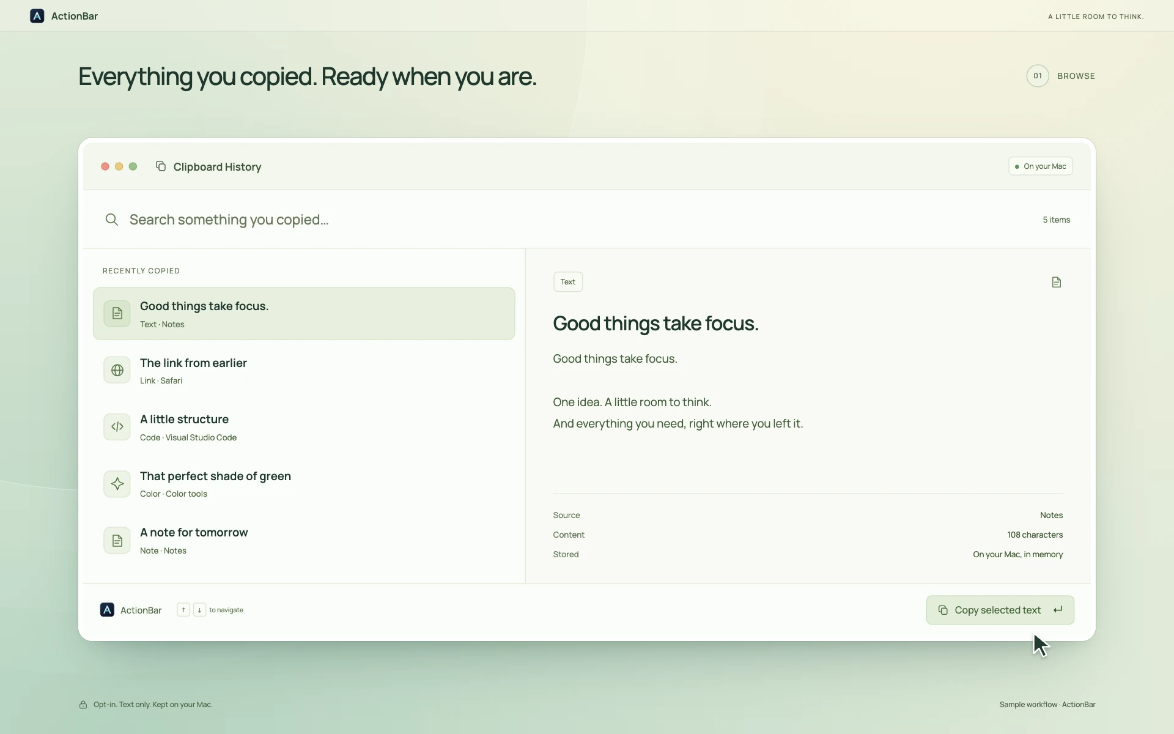Screen dimensions: 1174x734
Task: Click the Clipboard History window title
Action: (x=217, y=167)
